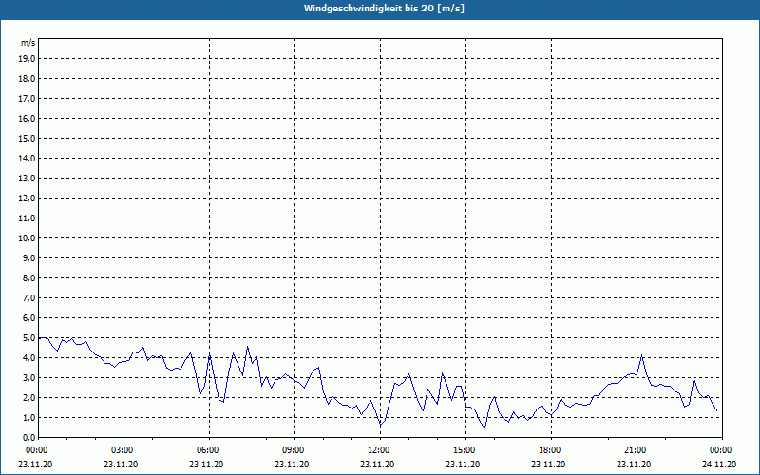This screenshot has height=475, width=760.
Task: Click the 4,0 y-axis label
Action: 28,358
